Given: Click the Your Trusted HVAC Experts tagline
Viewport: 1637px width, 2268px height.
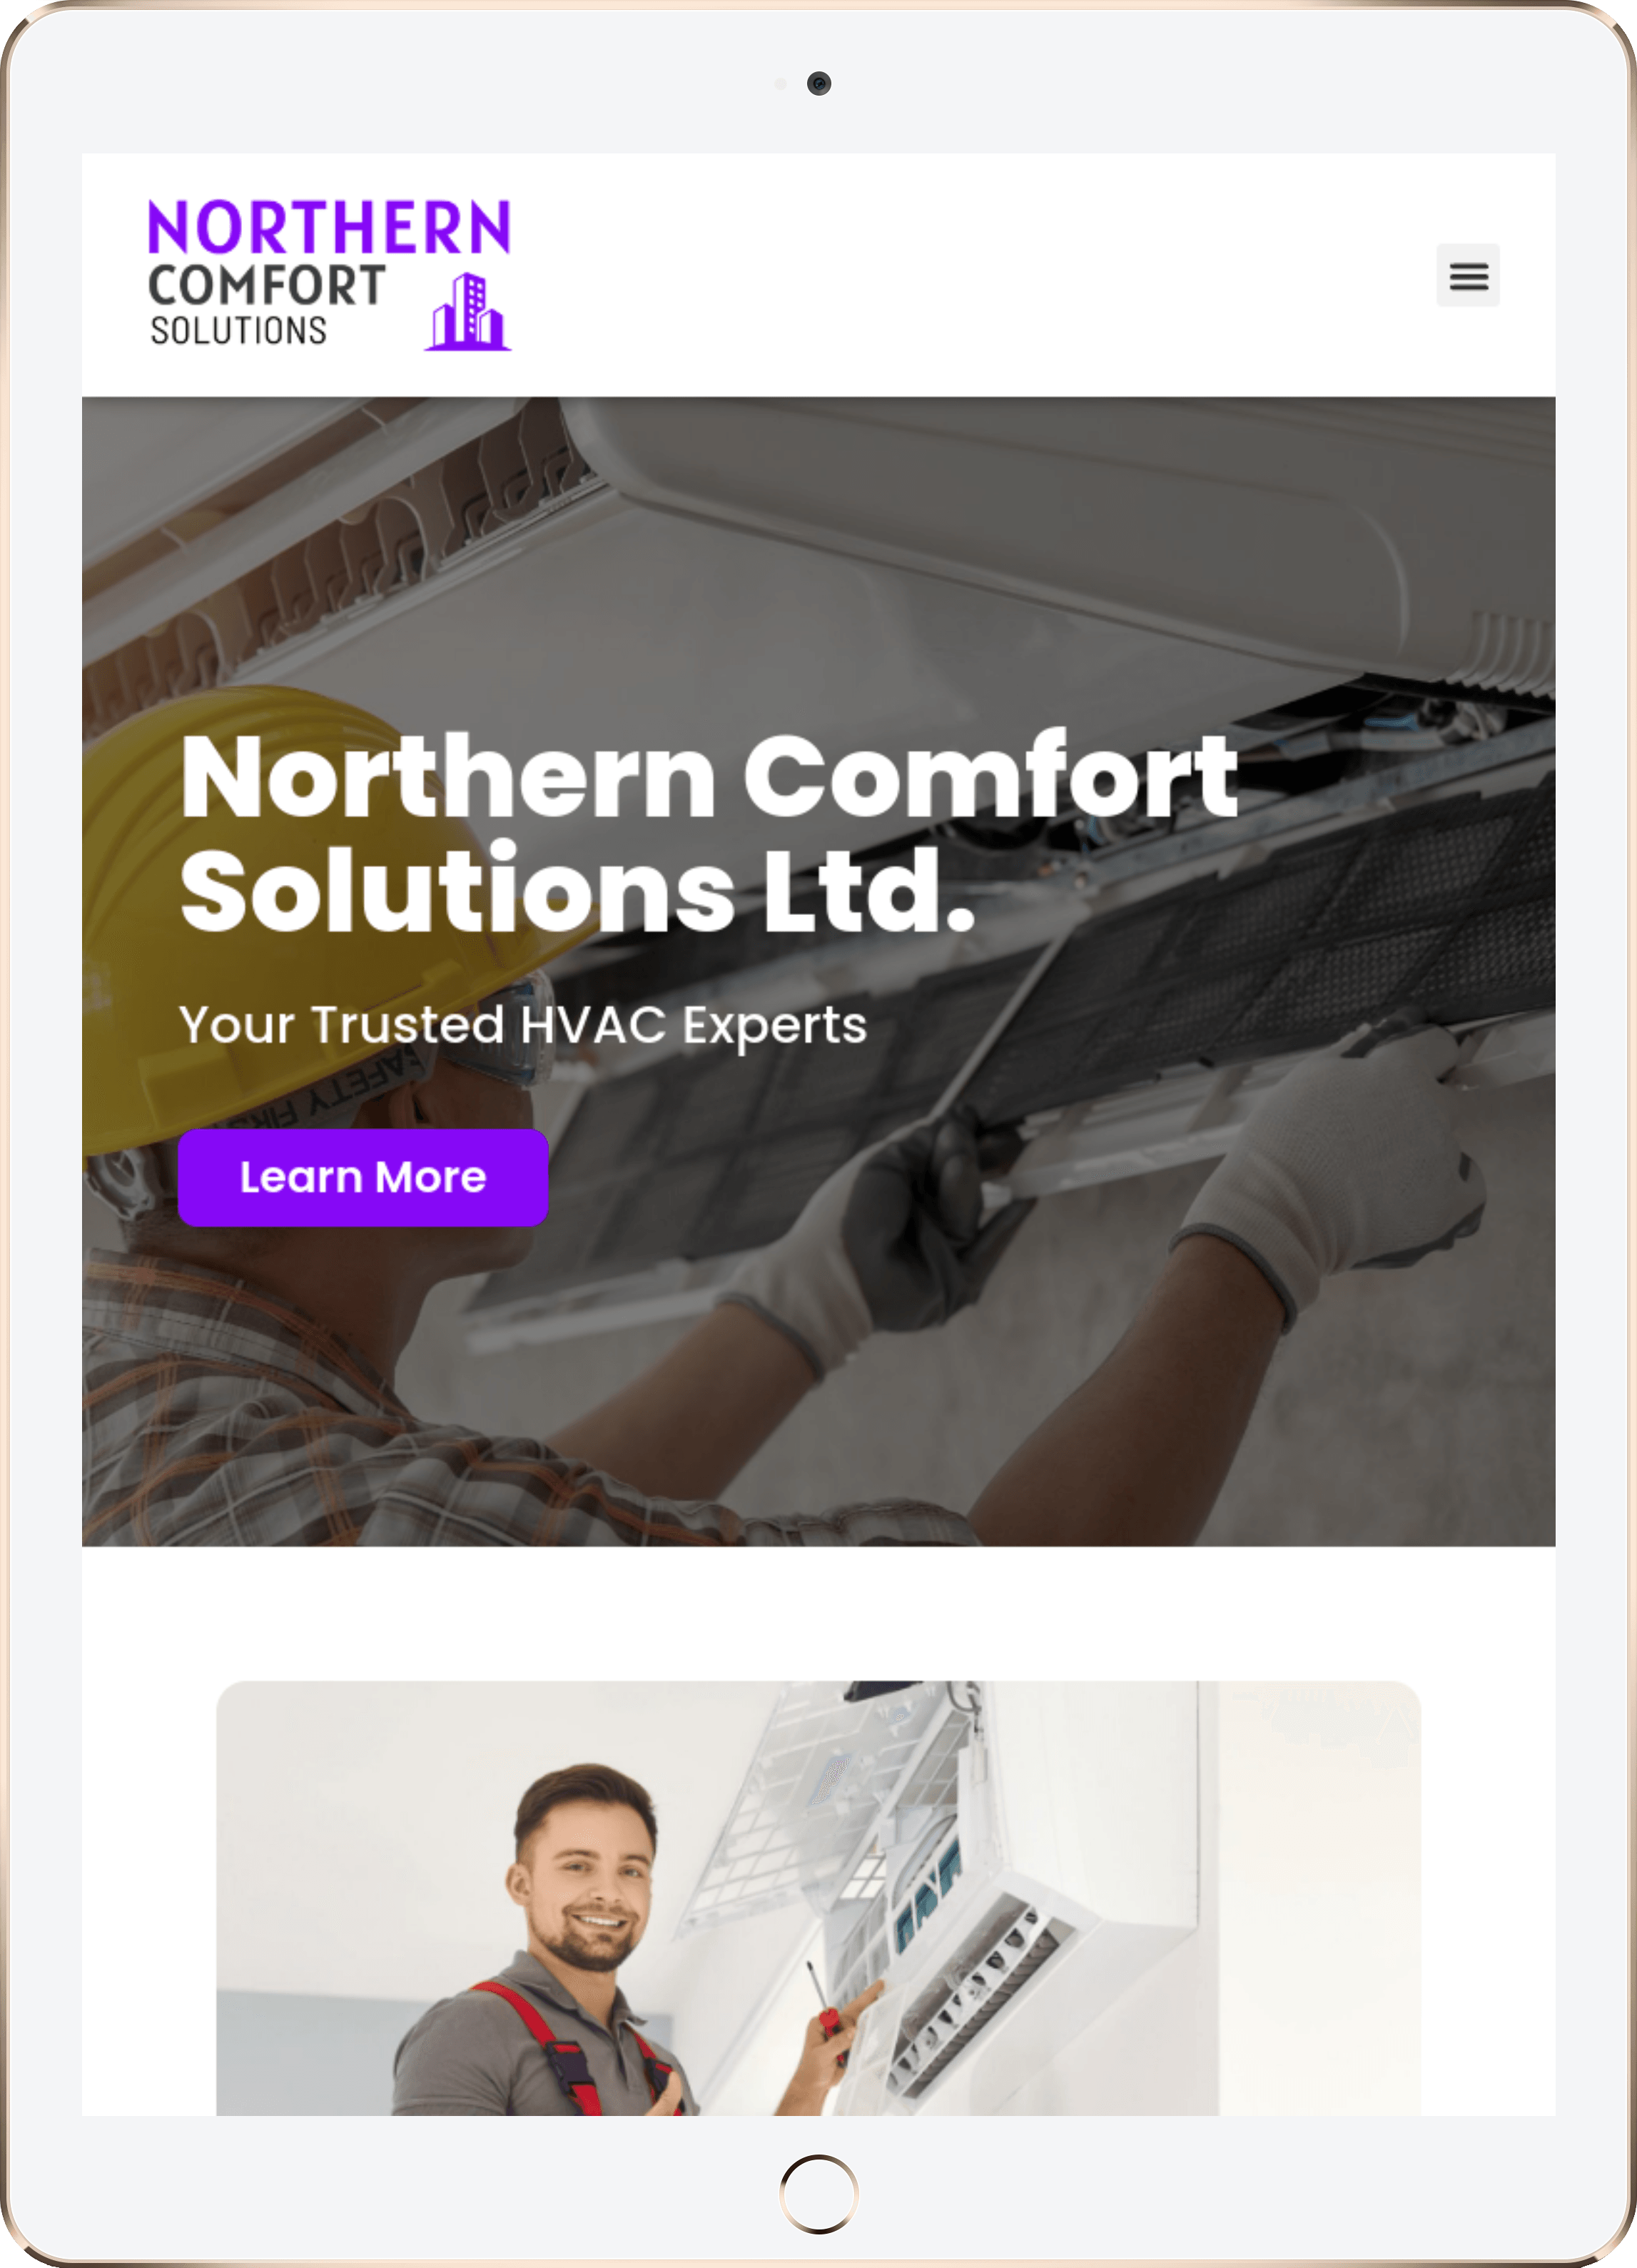Looking at the screenshot, I should coord(523,1025).
